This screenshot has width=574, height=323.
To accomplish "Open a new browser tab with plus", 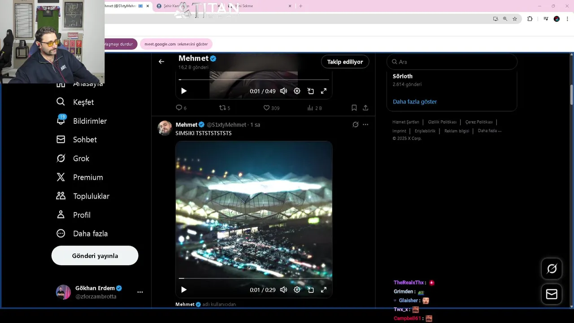I will [x=300, y=6].
